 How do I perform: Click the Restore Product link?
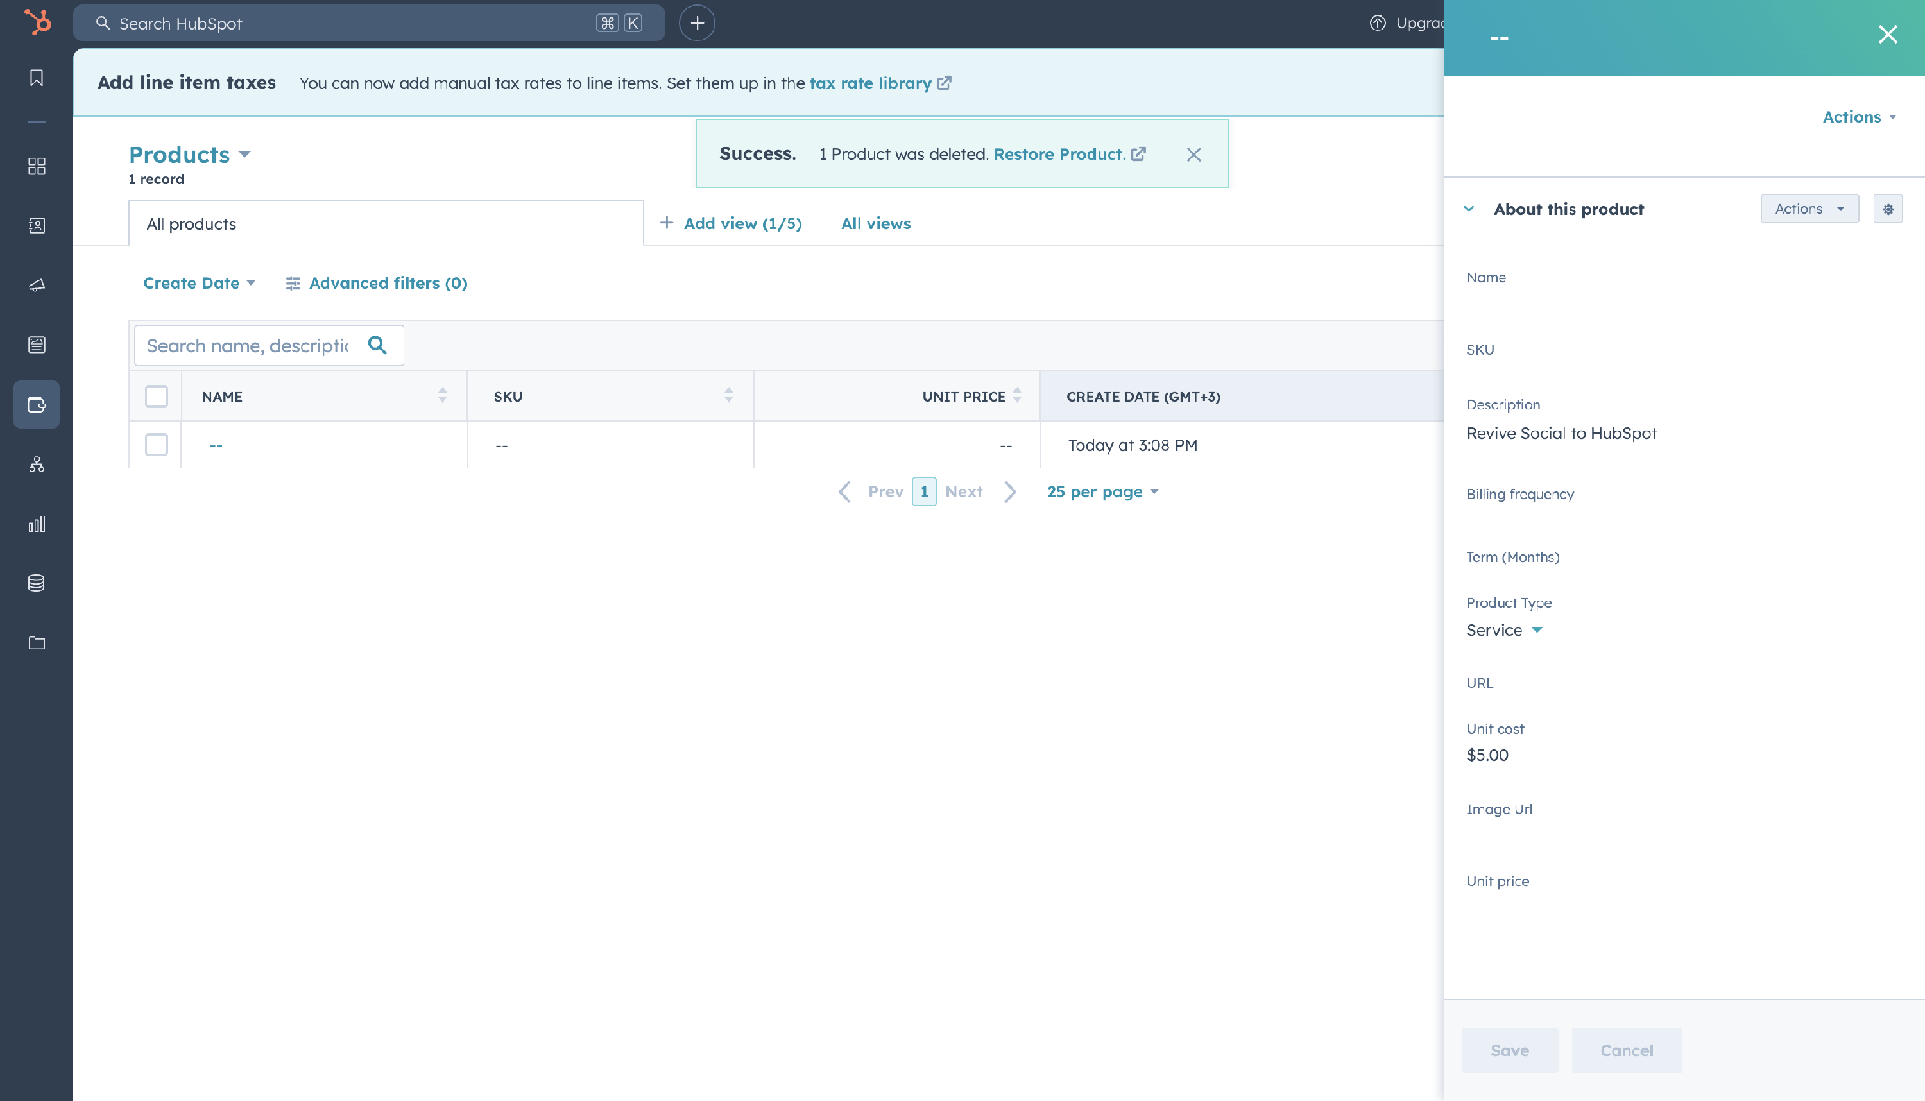coord(1059,153)
